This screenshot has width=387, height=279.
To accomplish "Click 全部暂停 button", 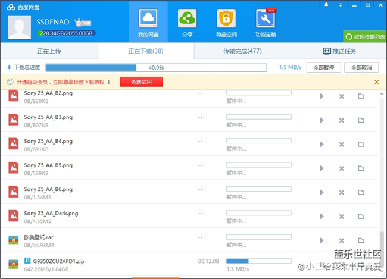I will 324,68.
